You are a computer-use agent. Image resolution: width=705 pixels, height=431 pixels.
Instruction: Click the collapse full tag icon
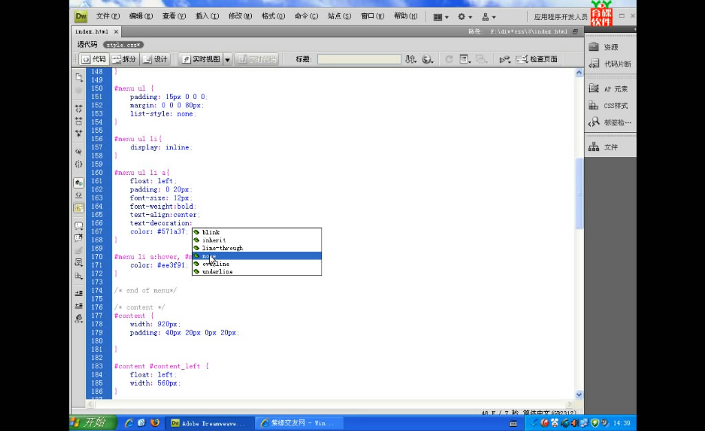(78, 108)
